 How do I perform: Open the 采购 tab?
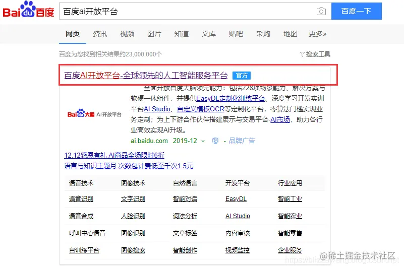click(x=263, y=34)
